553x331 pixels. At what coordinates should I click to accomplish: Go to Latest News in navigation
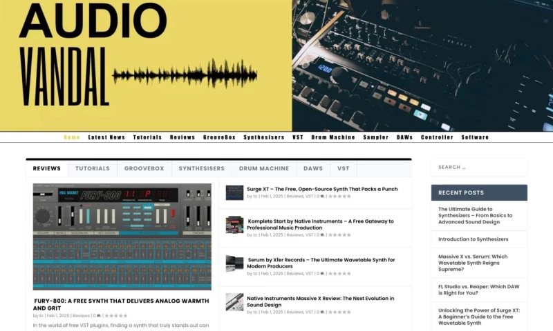pyautogui.click(x=106, y=137)
